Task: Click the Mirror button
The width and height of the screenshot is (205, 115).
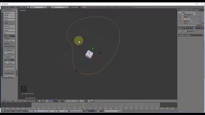Action: (x=9, y=20)
